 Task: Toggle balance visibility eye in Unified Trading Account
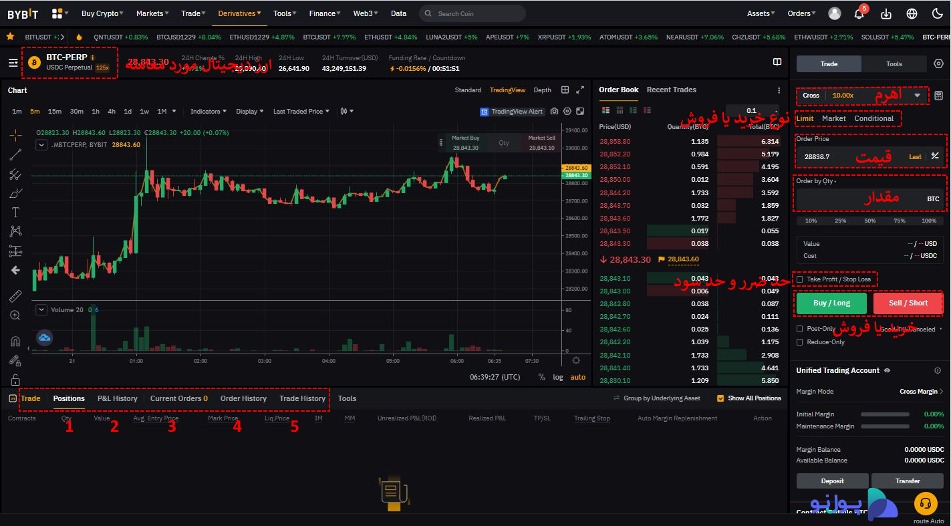click(x=887, y=370)
